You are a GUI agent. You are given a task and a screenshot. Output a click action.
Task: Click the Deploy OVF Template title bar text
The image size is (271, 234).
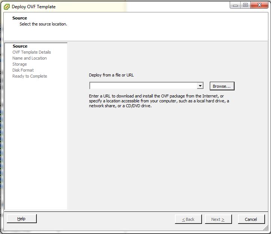(33, 7)
